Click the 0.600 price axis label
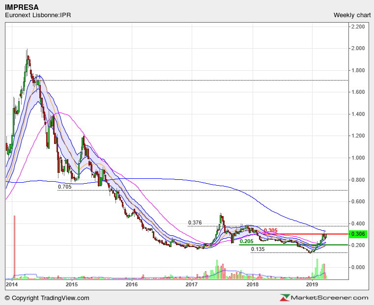This screenshot has height=305, width=374. pyautogui.click(x=358, y=201)
